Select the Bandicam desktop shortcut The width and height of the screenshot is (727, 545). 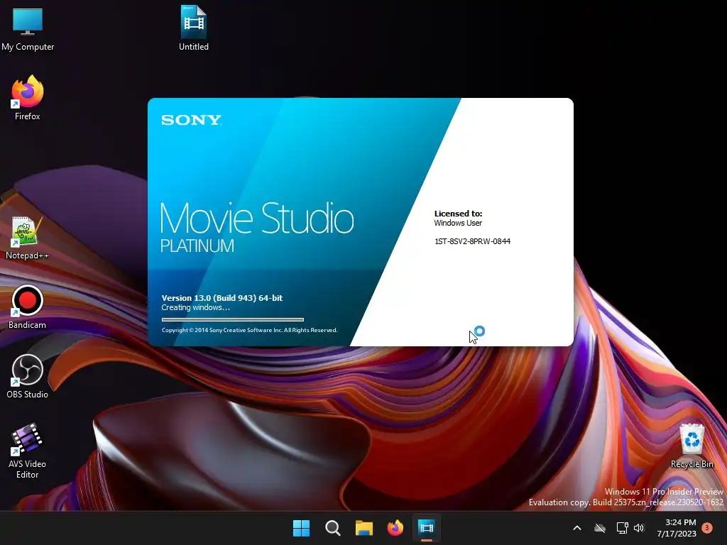pyautogui.click(x=28, y=307)
